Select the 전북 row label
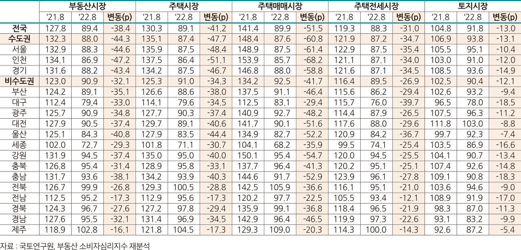Image resolution: width=521 pixels, height=250 pixels. (x=20, y=187)
